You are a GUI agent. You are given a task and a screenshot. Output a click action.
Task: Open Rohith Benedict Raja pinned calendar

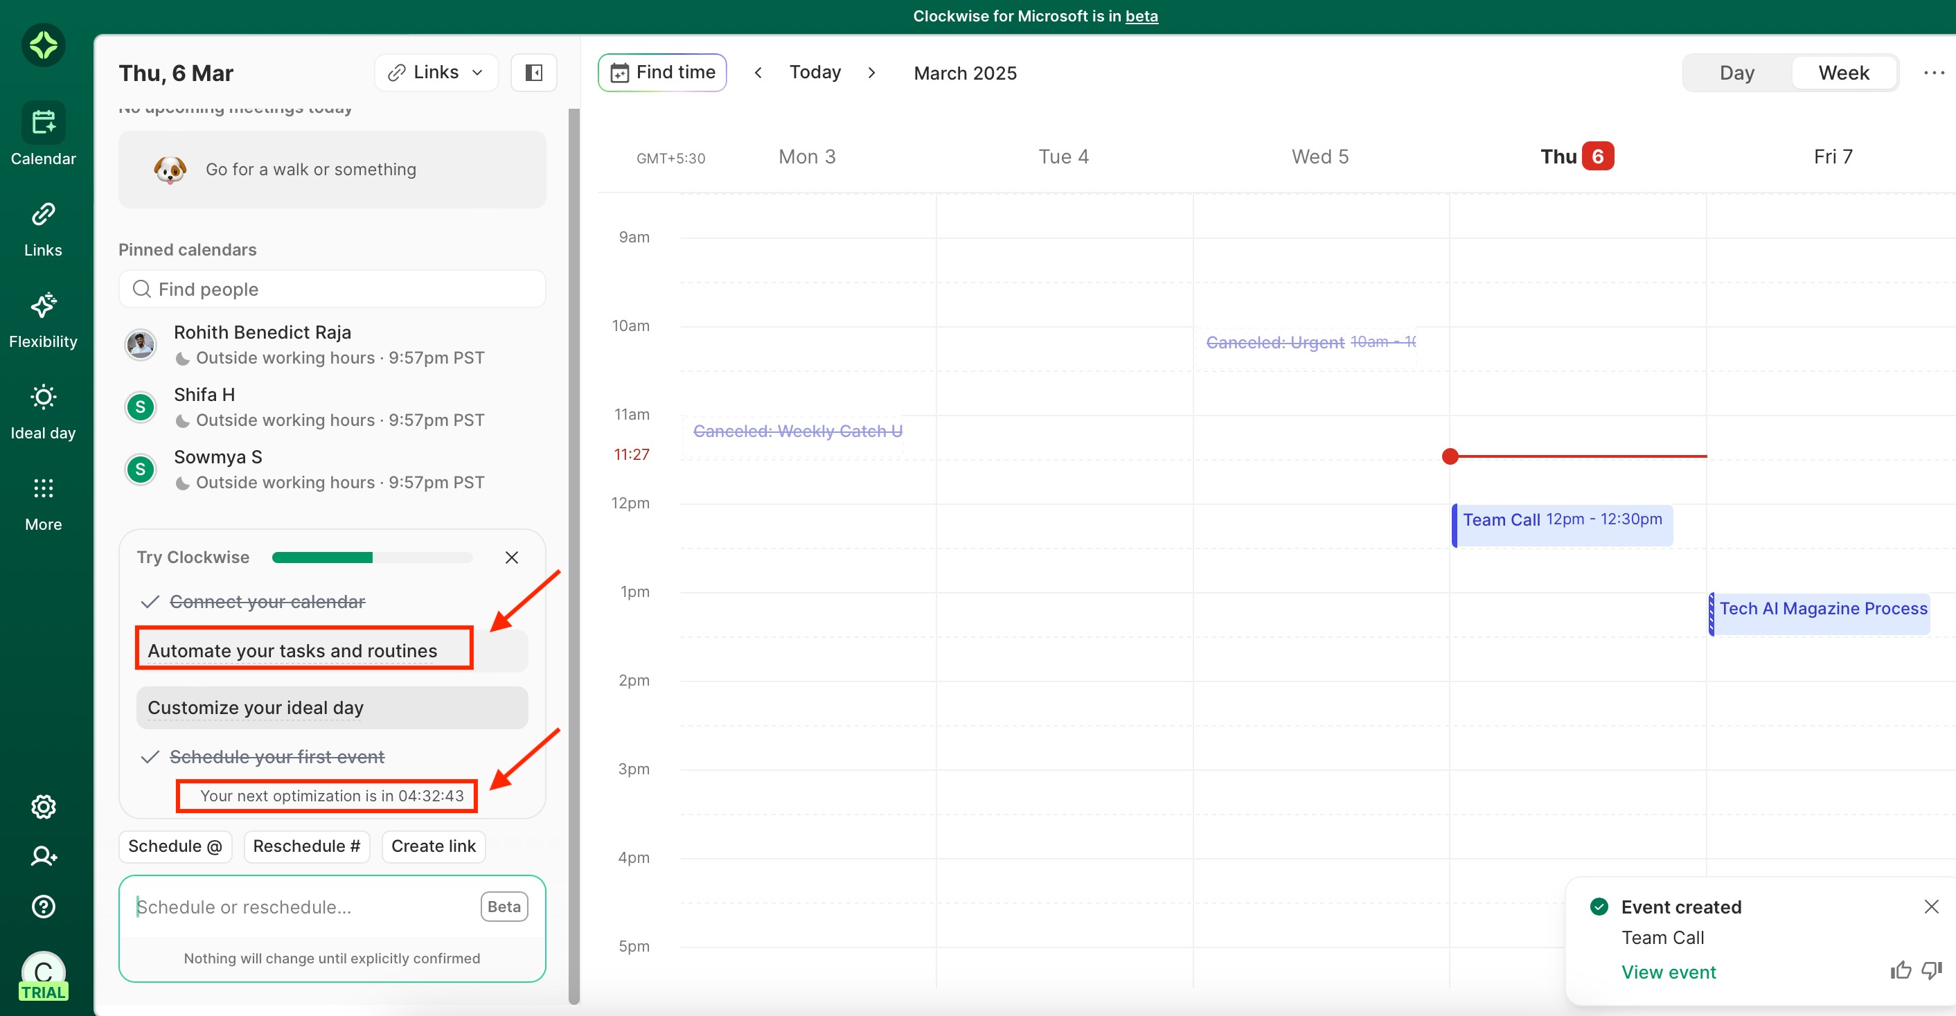[332, 345]
